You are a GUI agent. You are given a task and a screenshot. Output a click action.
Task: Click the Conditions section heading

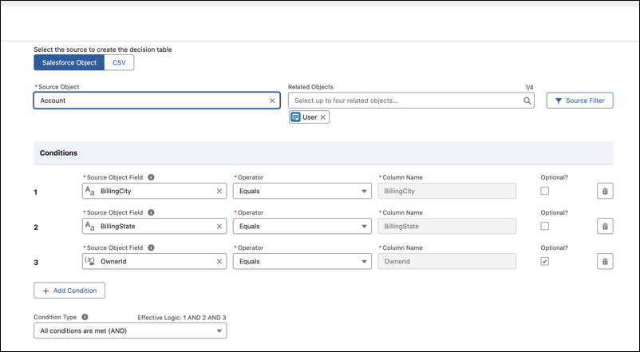(58, 152)
